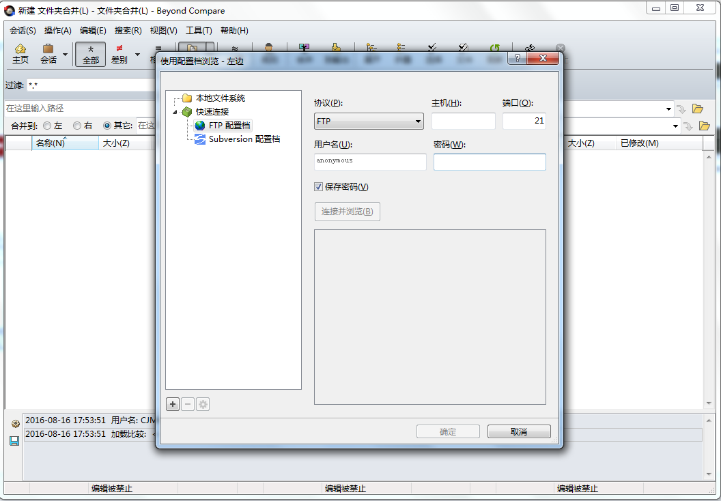Click the 确定 button in the dialog
The image size is (721, 501).
click(x=448, y=431)
